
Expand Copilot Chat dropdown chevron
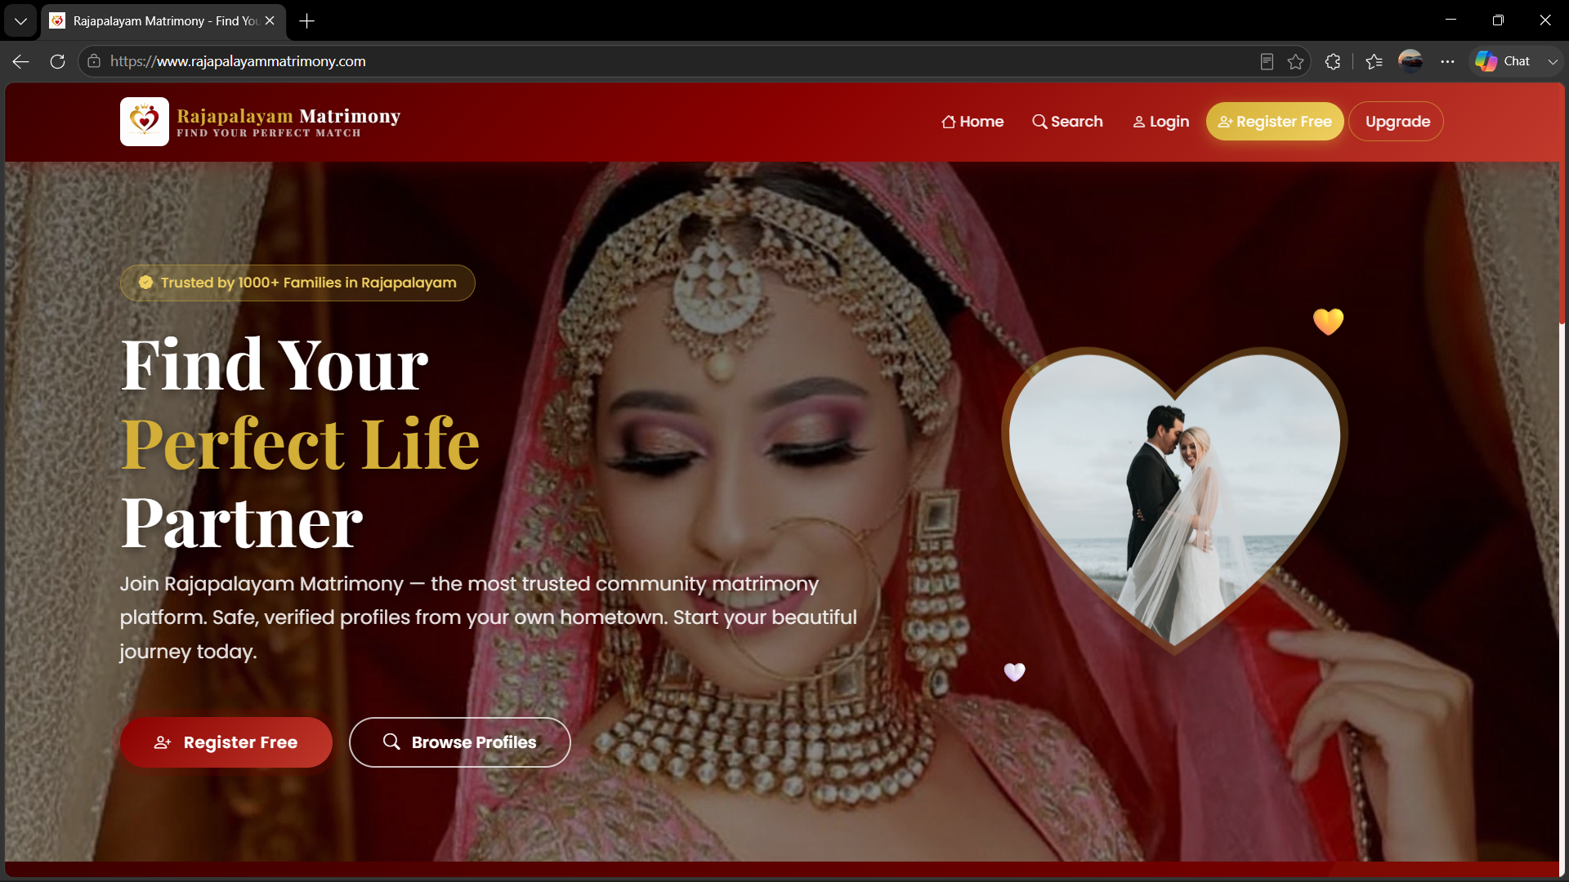(1553, 61)
